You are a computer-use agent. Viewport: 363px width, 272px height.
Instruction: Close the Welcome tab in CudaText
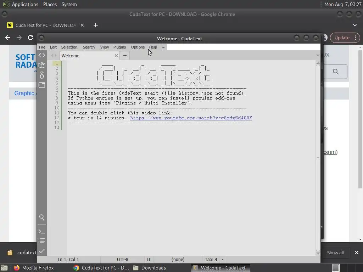(116, 56)
